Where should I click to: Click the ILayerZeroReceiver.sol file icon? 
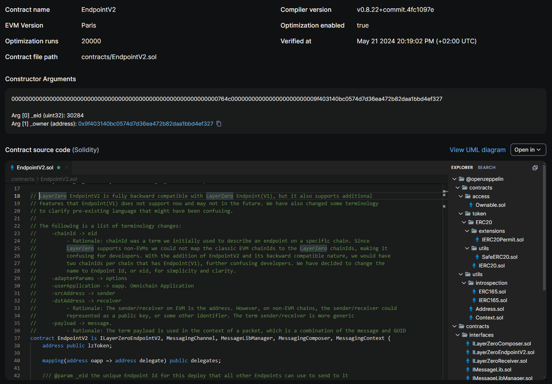468,361
